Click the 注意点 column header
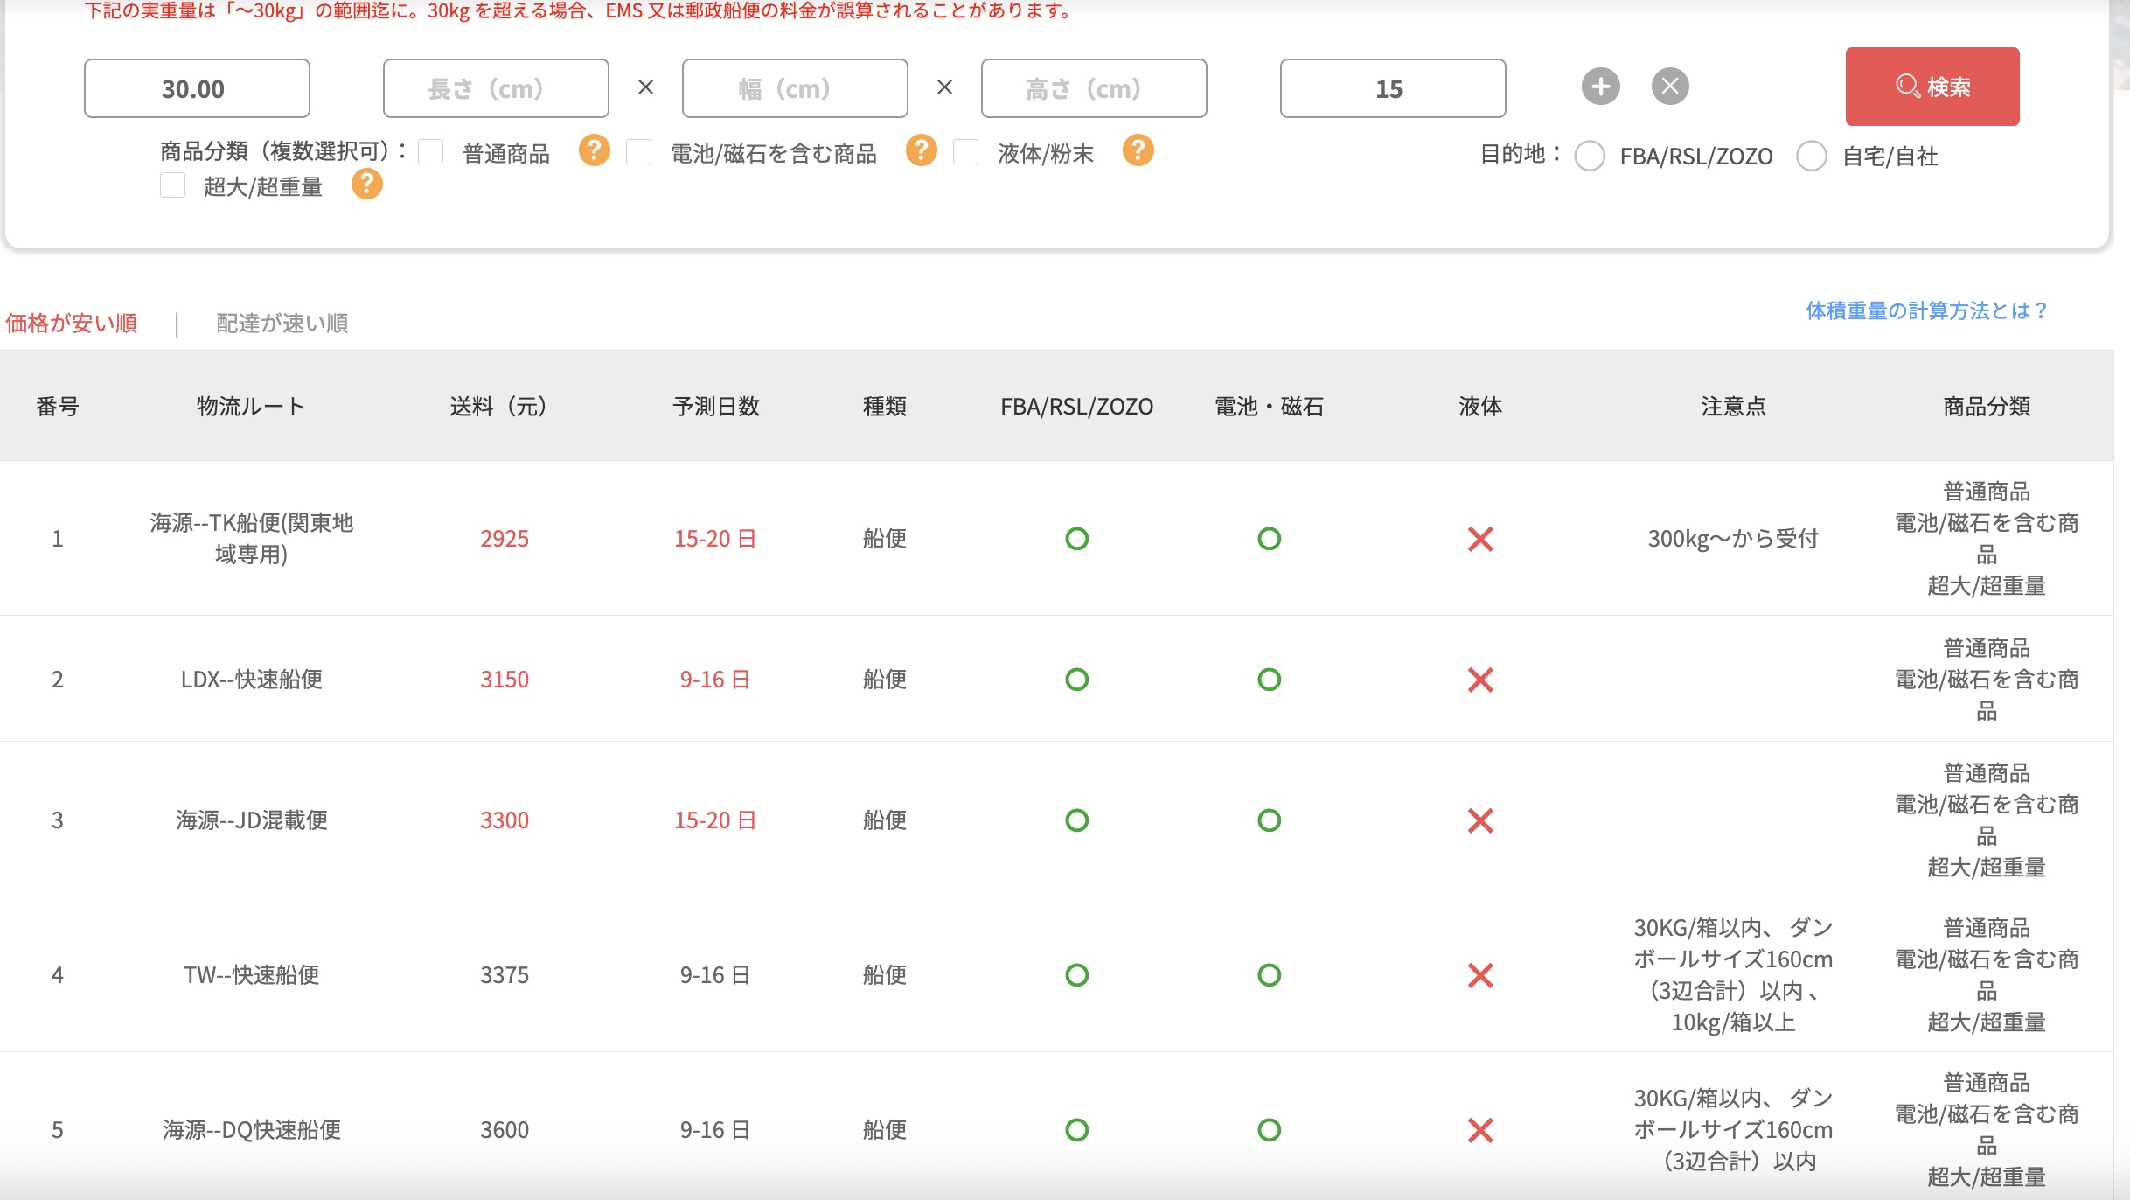The height and width of the screenshot is (1200, 2130). 1733,407
